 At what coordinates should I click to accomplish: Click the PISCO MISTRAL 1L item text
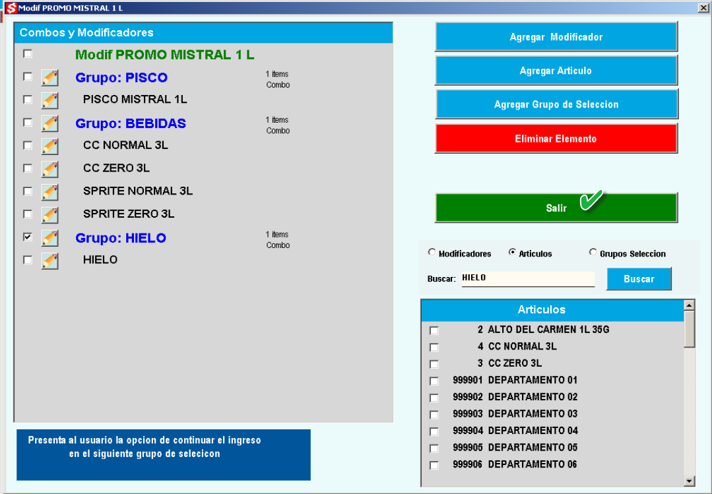click(x=135, y=100)
